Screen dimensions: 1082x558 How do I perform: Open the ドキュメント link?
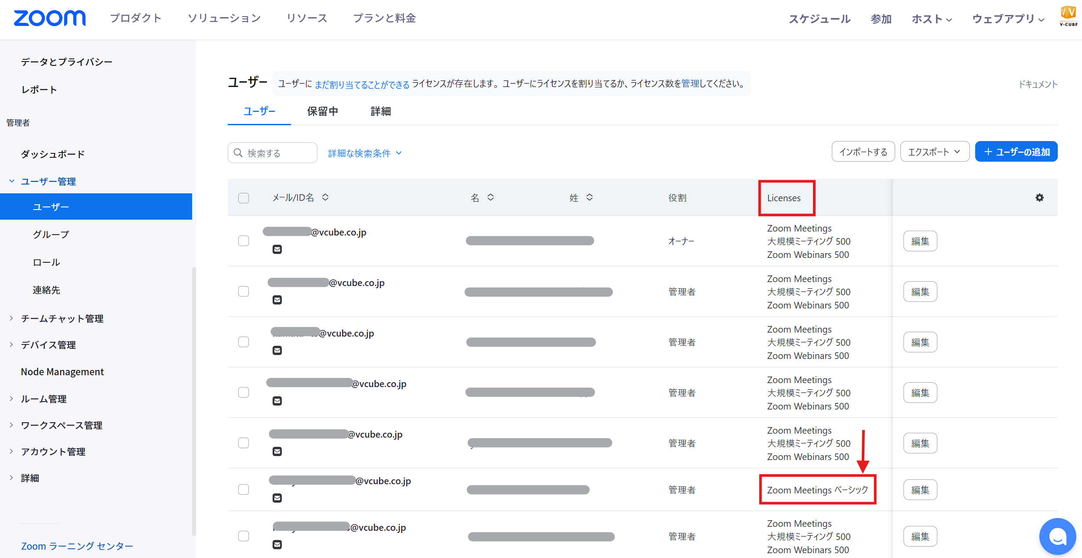click(1038, 84)
